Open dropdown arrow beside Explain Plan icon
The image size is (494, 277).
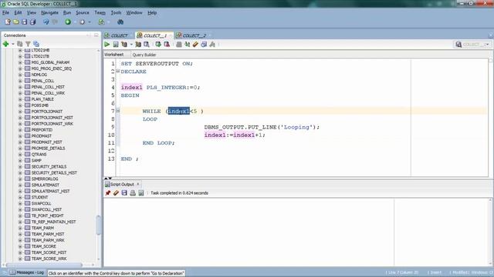pyautogui.click(x=131, y=45)
